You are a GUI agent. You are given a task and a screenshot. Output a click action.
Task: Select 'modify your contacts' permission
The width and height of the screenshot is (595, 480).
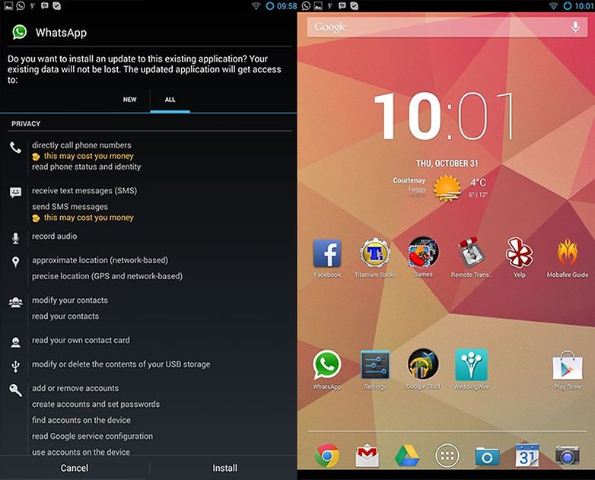click(x=70, y=300)
